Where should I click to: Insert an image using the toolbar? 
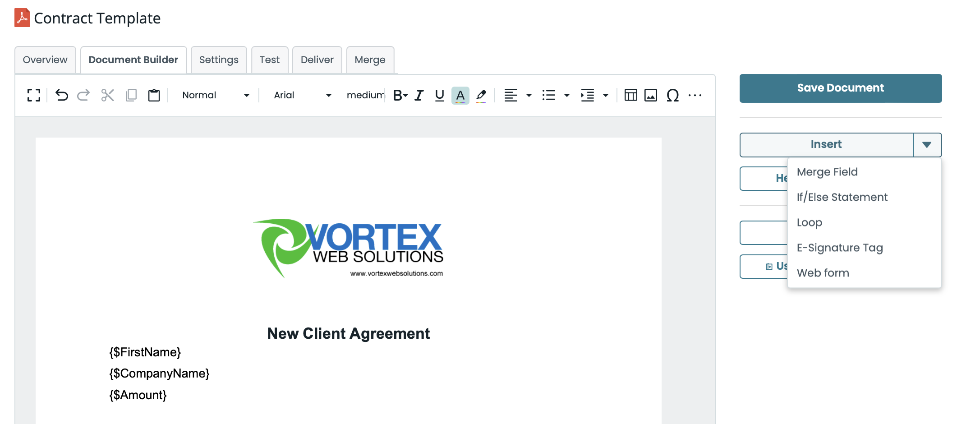(650, 95)
